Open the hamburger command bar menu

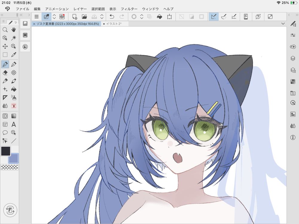coord(36,17)
